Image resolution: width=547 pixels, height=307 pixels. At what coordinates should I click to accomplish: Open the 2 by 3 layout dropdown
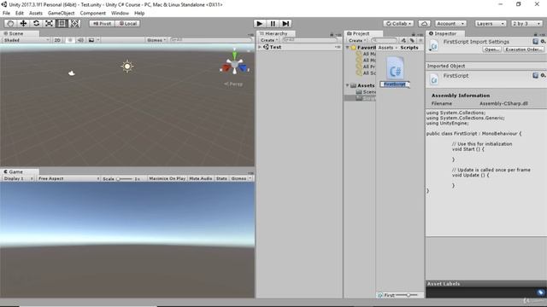tap(526, 24)
